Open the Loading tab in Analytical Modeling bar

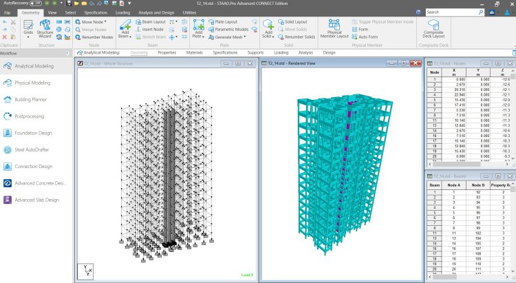coord(281,52)
